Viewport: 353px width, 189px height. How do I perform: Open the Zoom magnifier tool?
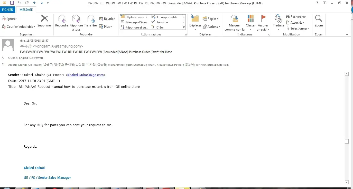click(x=319, y=21)
